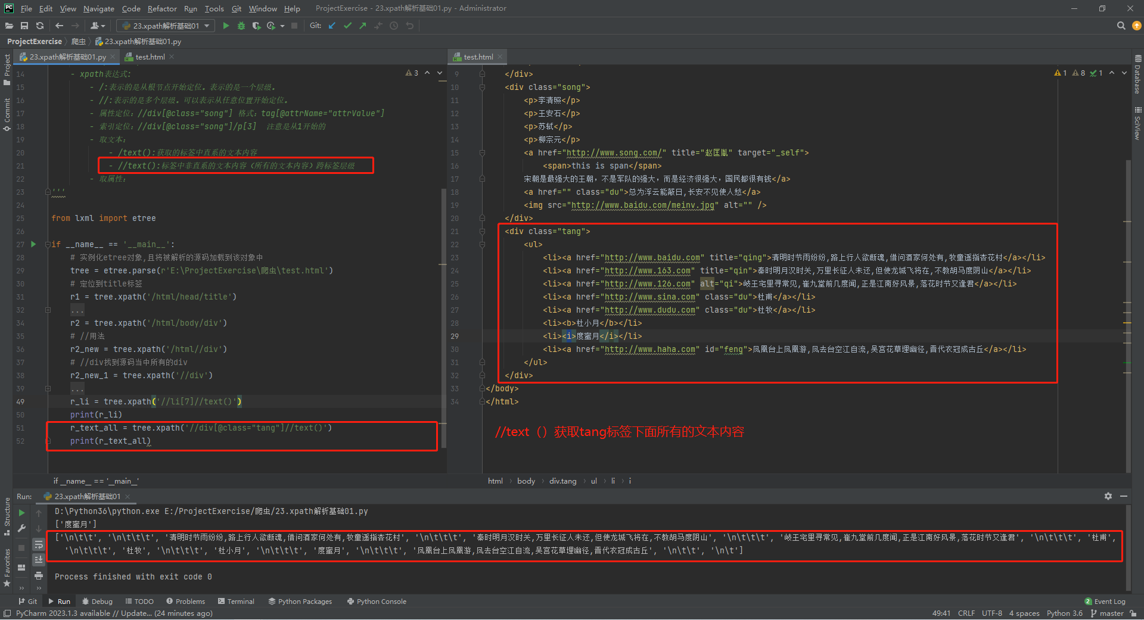
Task: Click the master branch widget in status bar
Action: pos(1107,613)
